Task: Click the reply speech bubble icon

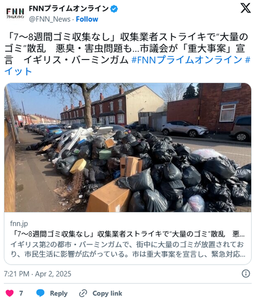Action: [40, 293]
